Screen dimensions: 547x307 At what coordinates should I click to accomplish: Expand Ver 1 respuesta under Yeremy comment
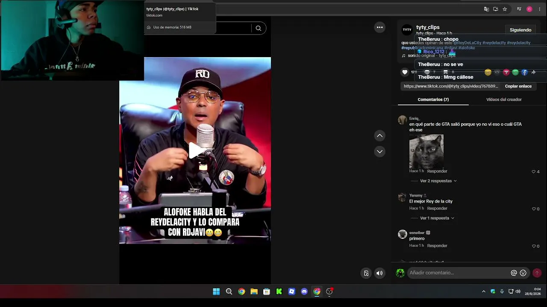(437, 218)
